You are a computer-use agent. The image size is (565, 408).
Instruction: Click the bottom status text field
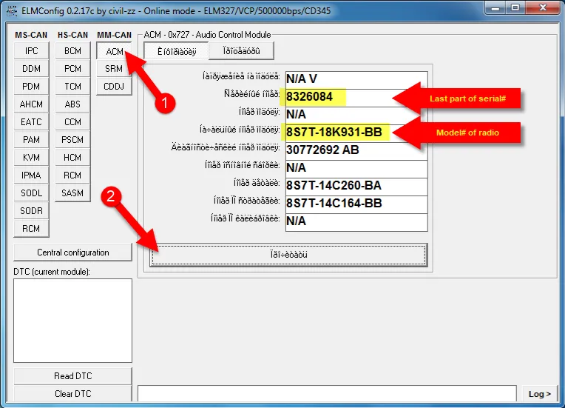pos(327,393)
